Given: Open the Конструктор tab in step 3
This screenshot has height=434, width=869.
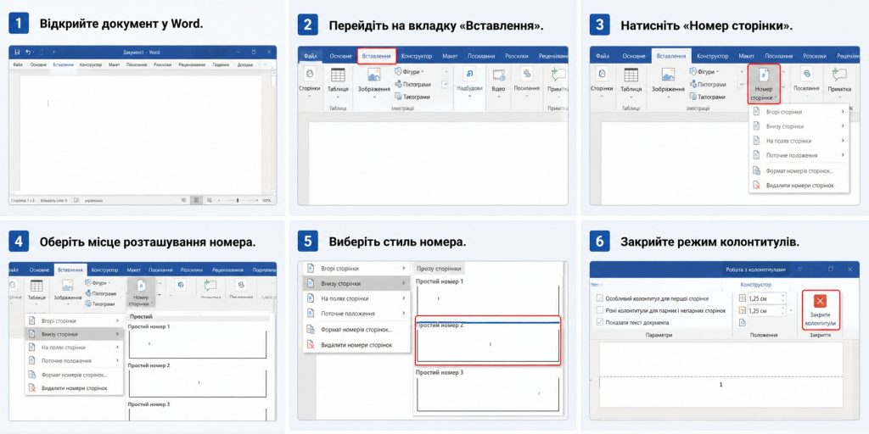Looking at the screenshot, I should [x=712, y=56].
